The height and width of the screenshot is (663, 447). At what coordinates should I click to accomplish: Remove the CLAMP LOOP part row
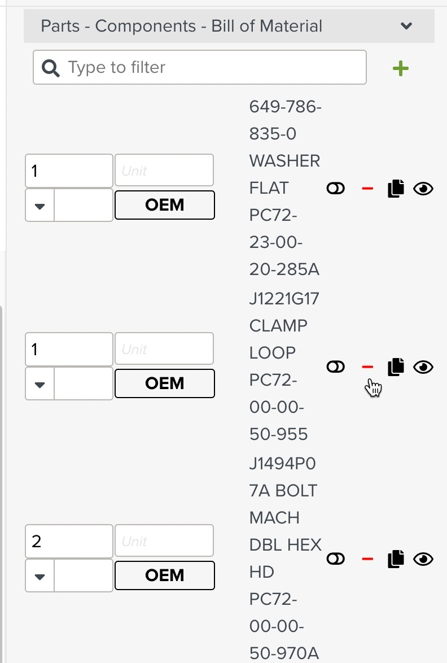(368, 367)
